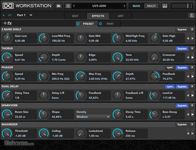Click the metronome icon

(x=192, y=15)
